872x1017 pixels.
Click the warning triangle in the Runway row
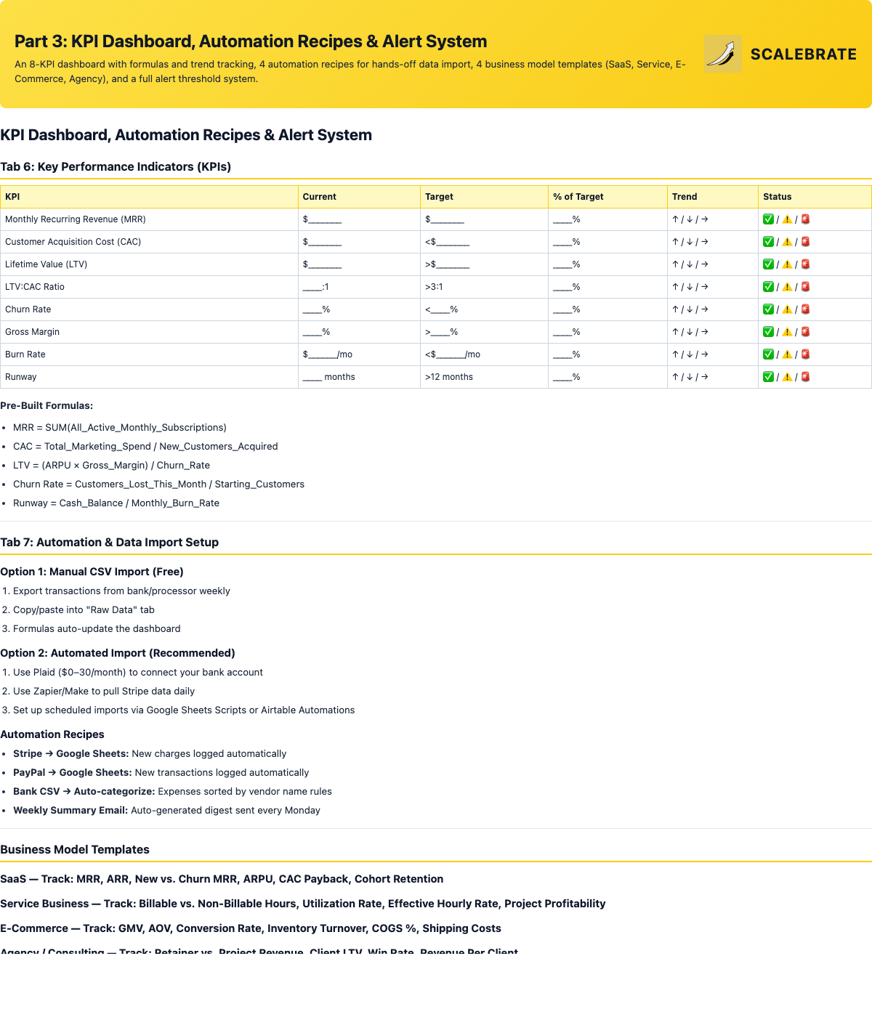(787, 377)
